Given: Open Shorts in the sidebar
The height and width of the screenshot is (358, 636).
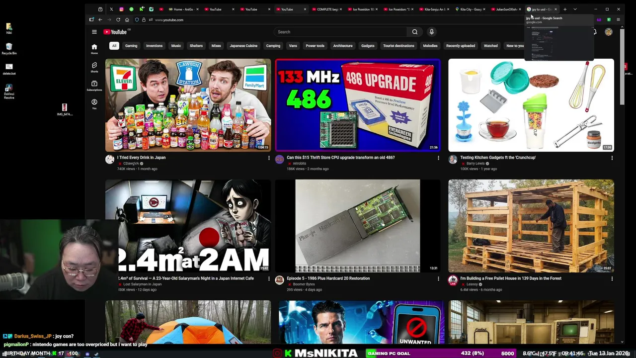Looking at the screenshot, I should point(94,67).
